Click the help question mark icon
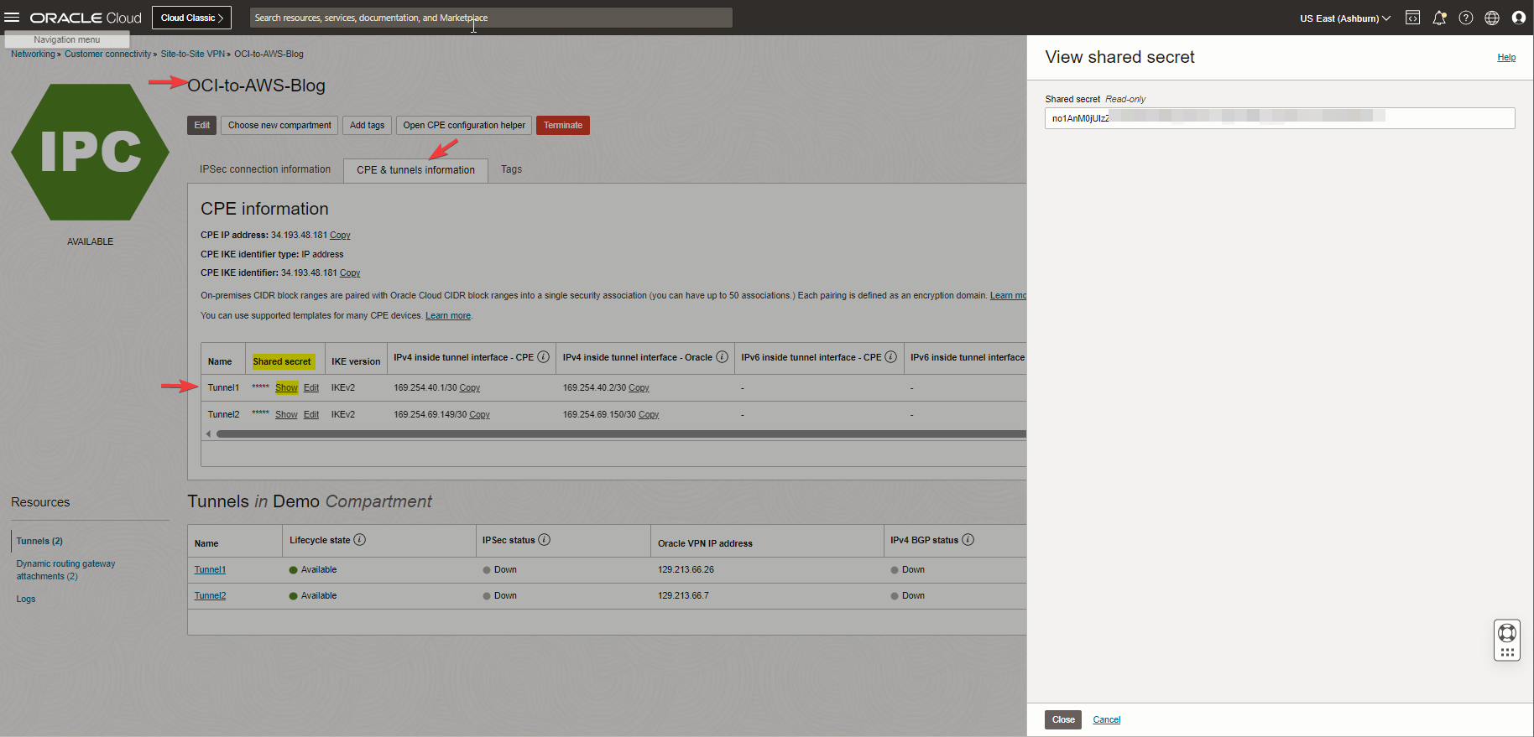The width and height of the screenshot is (1534, 737). click(x=1466, y=18)
